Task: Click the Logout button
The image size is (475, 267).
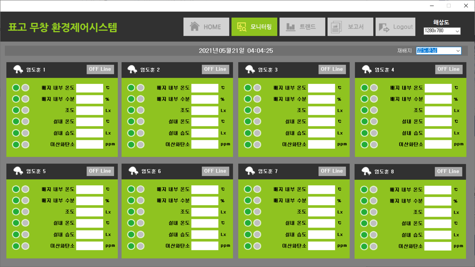Action: [x=395, y=27]
